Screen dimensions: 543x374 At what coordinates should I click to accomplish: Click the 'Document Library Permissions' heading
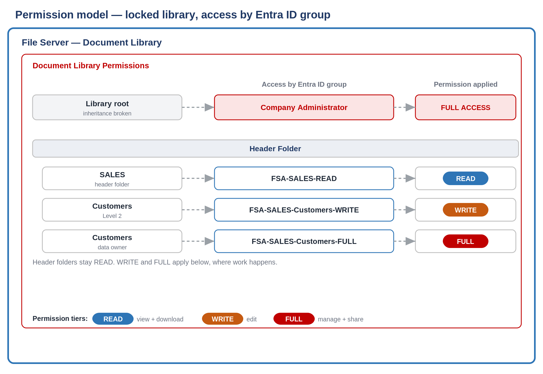tap(91, 66)
